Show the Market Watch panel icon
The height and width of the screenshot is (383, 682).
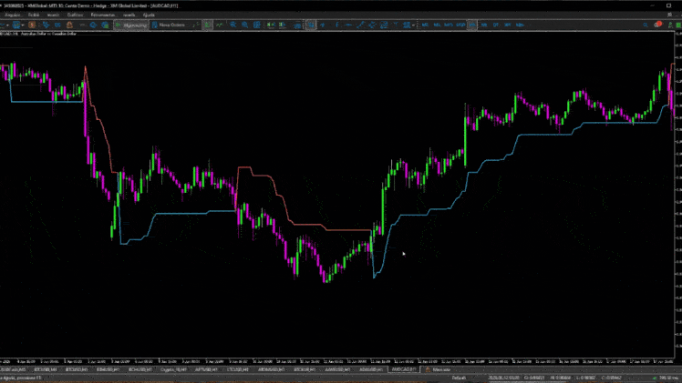(32, 25)
